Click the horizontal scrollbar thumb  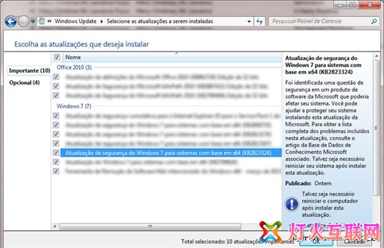(150, 226)
